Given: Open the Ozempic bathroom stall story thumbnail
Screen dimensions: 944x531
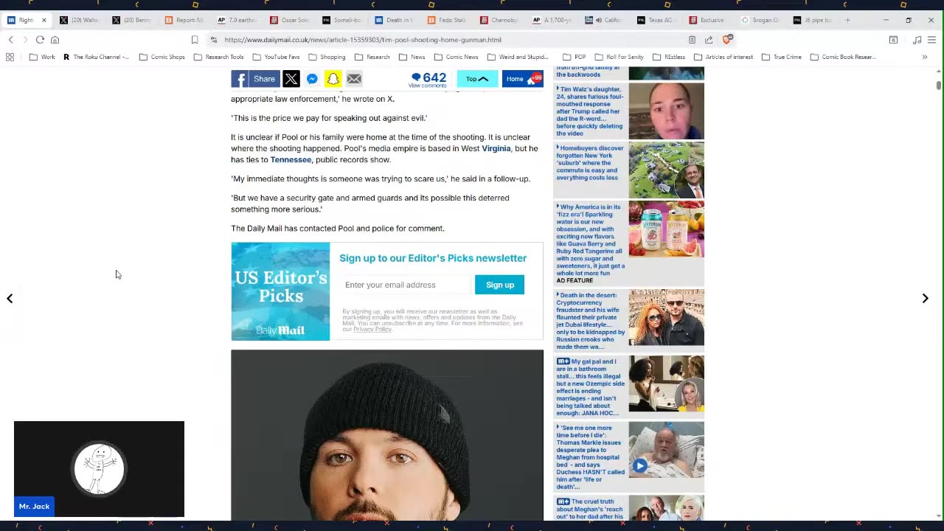Looking at the screenshot, I should click(666, 383).
